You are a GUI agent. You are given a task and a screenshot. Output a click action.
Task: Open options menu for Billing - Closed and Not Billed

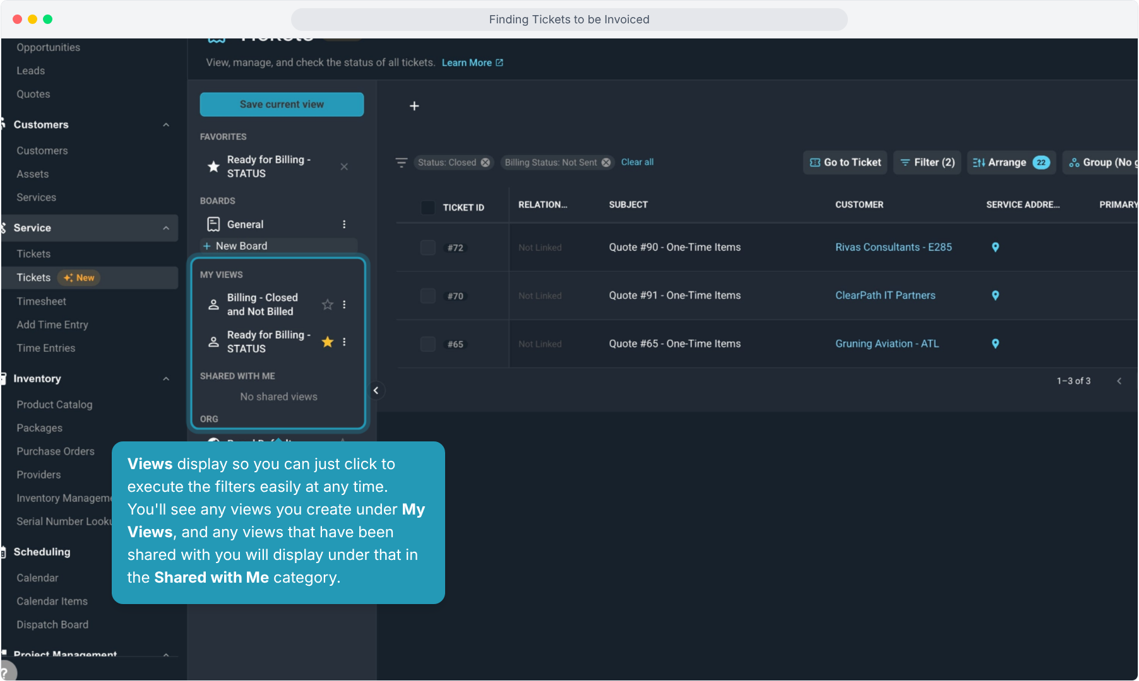344,305
